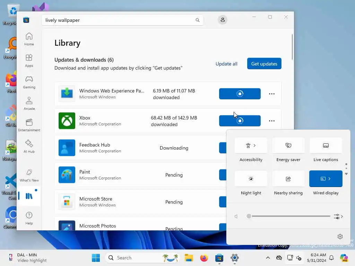Click the search magnifier icon
Screen dimensions: 355x266
pyautogui.click(x=197, y=20)
